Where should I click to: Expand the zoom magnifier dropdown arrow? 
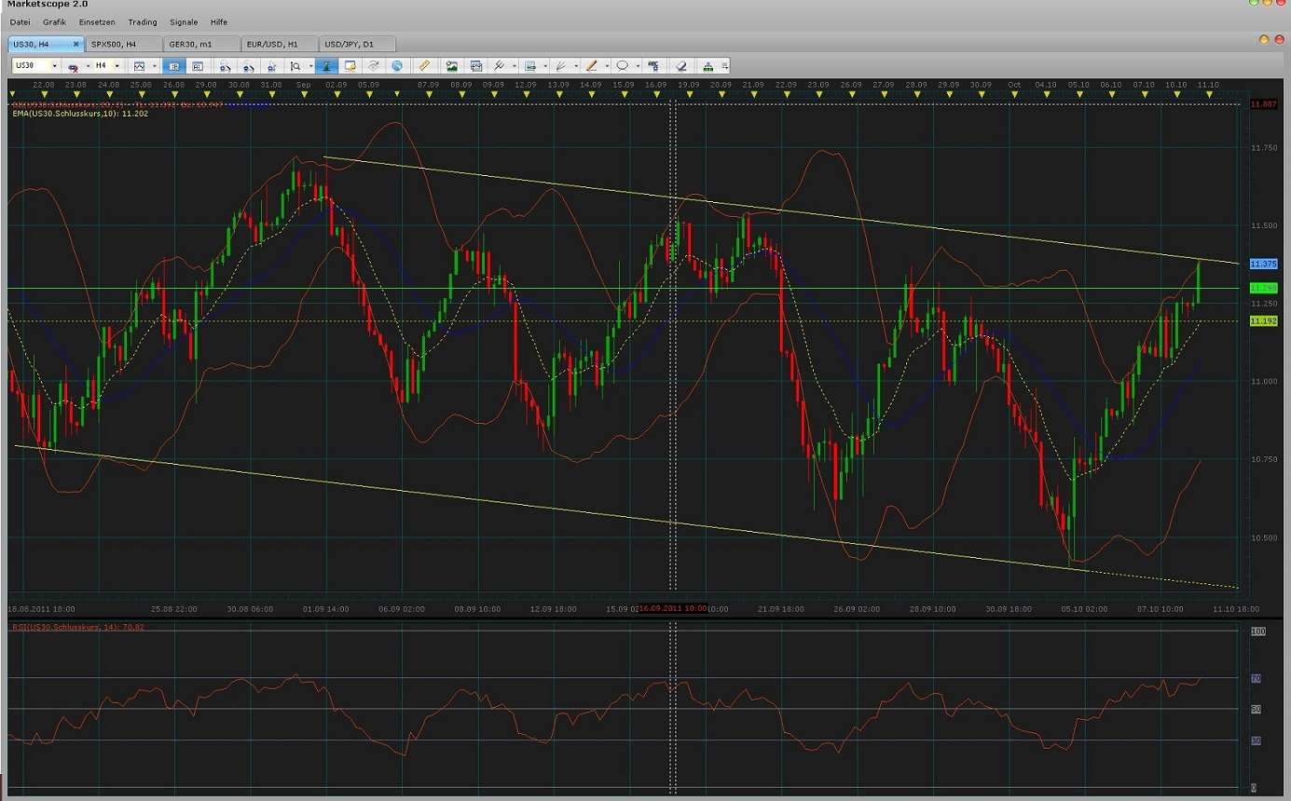pos(310,66)
